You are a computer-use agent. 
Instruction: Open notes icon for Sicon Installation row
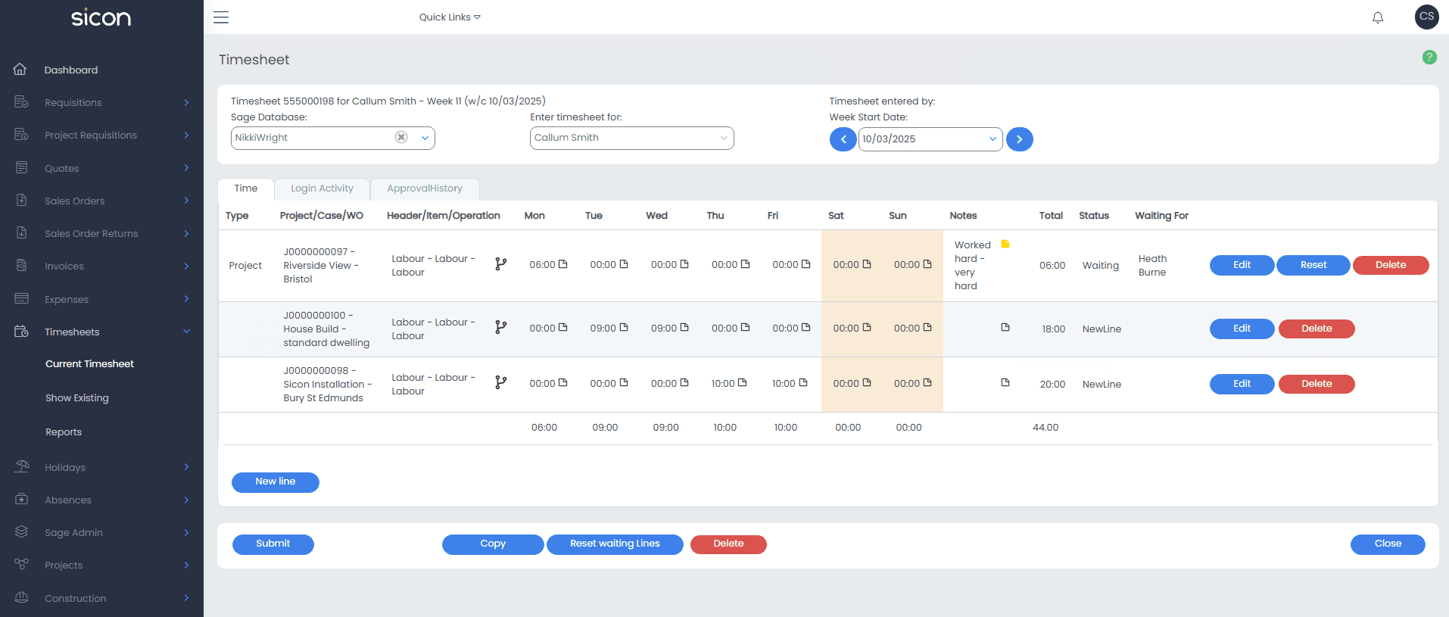pyautogui.click(x=1005, y=382)
